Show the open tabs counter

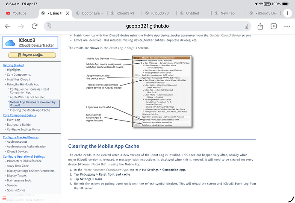(274, 26)
